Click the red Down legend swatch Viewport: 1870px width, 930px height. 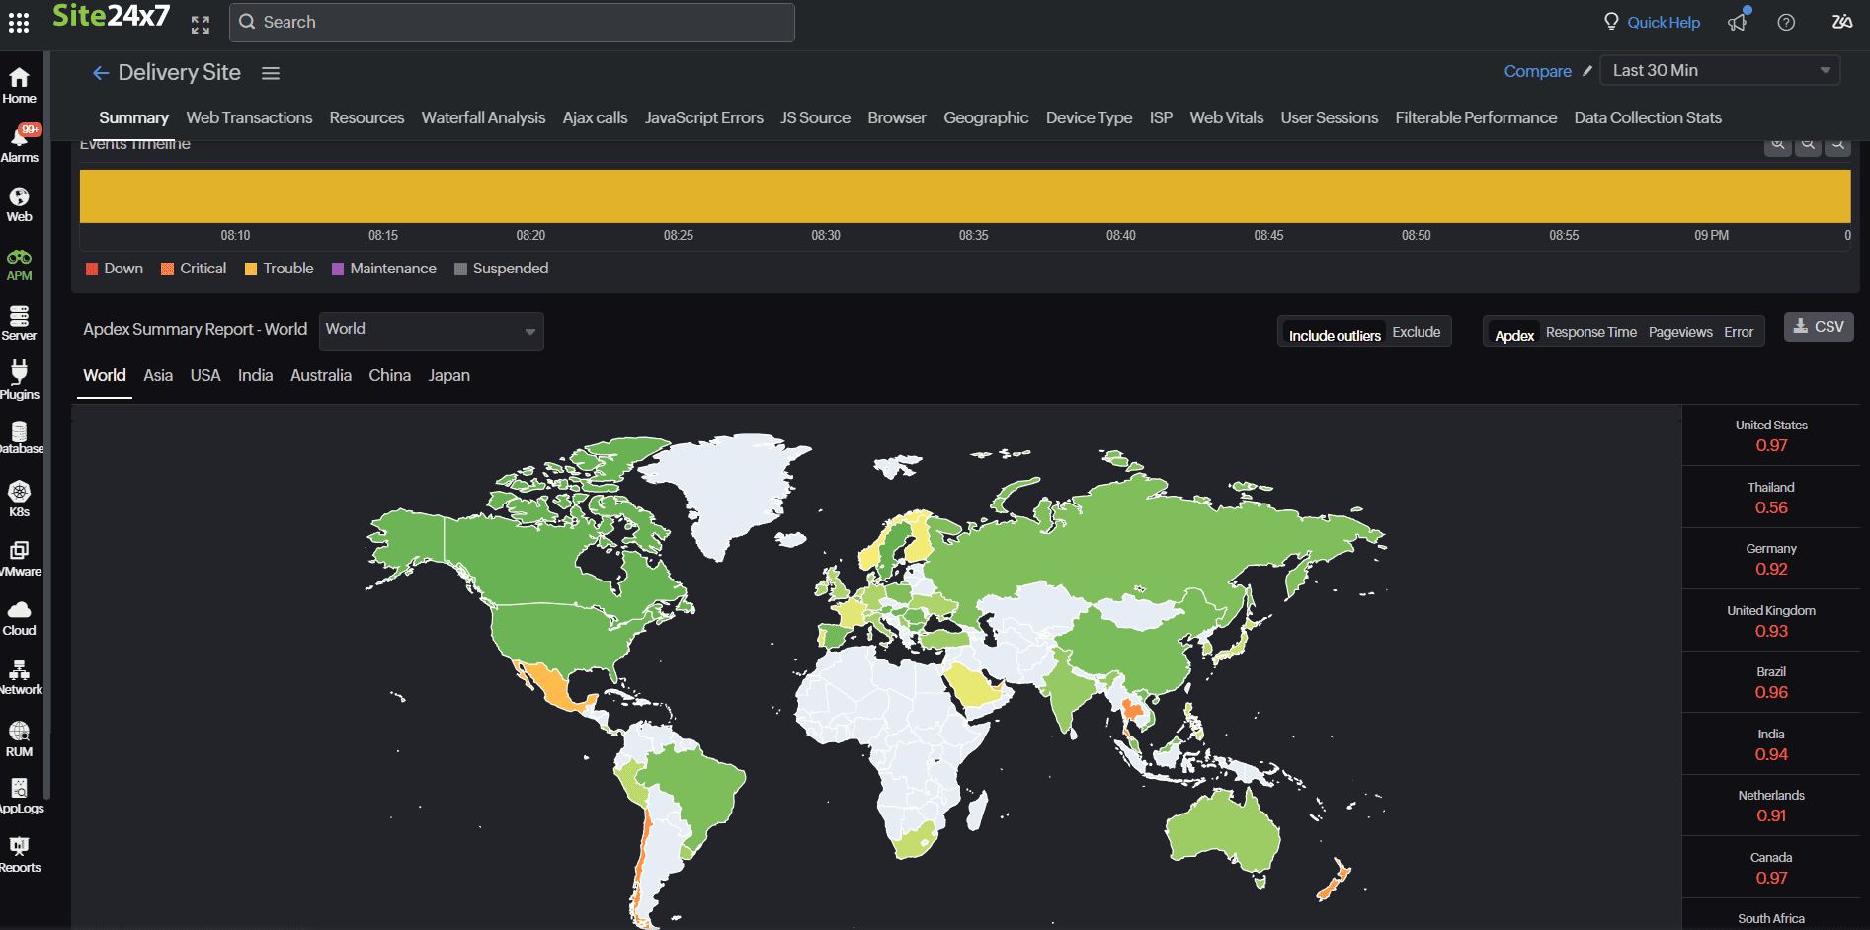92,269
